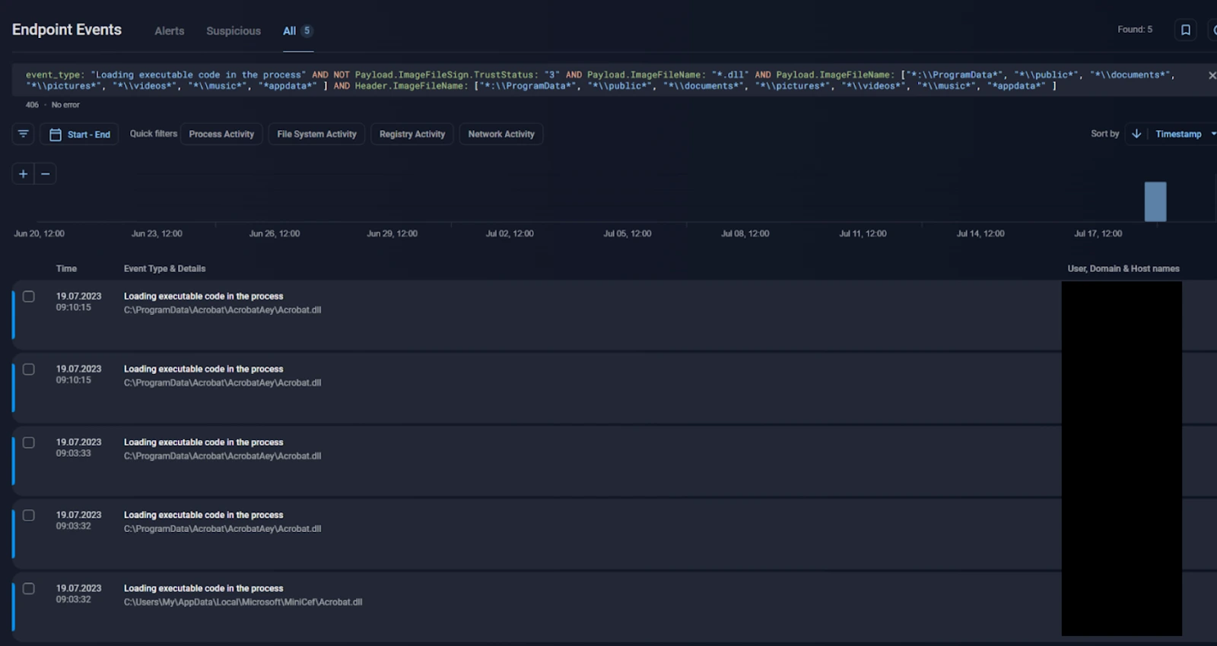Viewport: 1217px width, 646px height.
Task: Check the first 09:10:15 event checkbox
Action: tap(29, 296)
